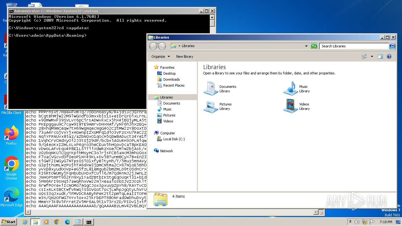Click the Chrome icon in taskbar
Screen dimensions: 402x226
(x=57, y=222)
